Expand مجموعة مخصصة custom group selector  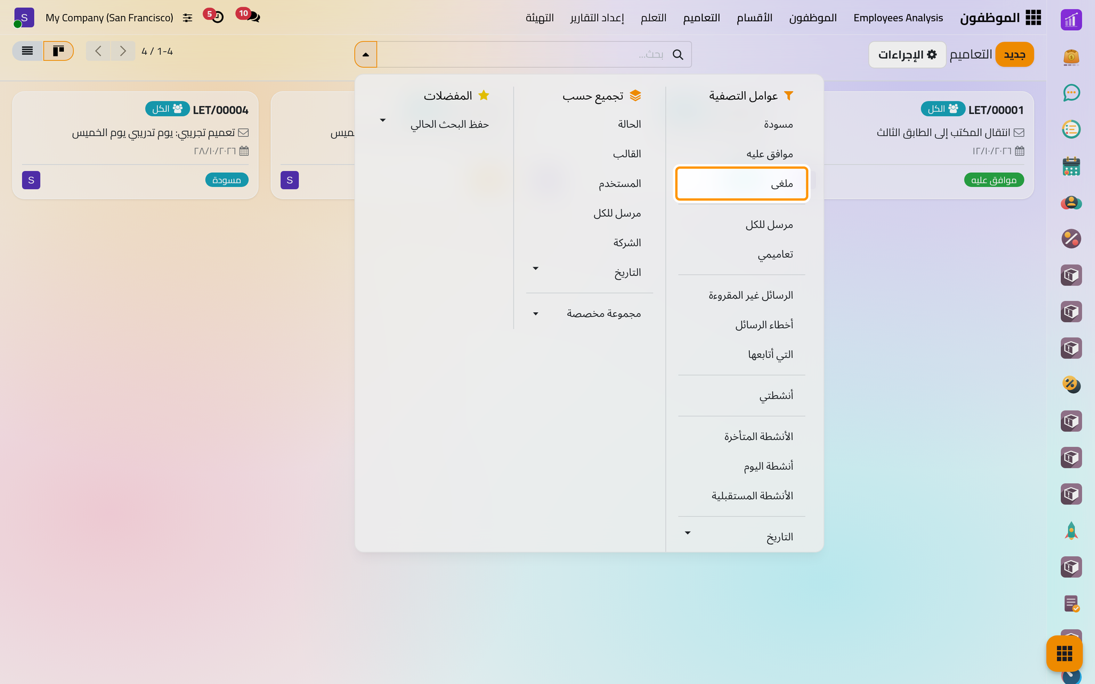590,313
